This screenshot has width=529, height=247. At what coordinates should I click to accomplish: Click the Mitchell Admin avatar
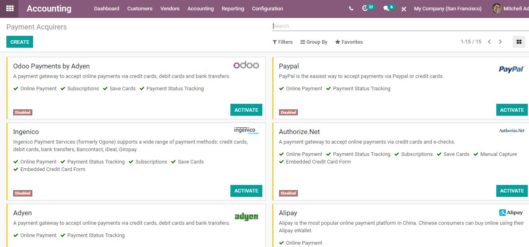click(x=497, y=8)
